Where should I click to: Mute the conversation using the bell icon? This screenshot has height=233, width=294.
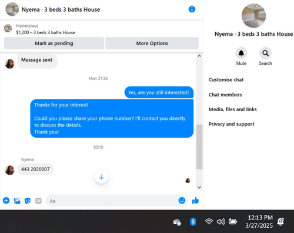pyautogui.click(x=241, y=53)
